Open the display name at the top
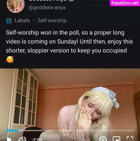Viewport: 140px width, 141px height. [x=48, y=1]
